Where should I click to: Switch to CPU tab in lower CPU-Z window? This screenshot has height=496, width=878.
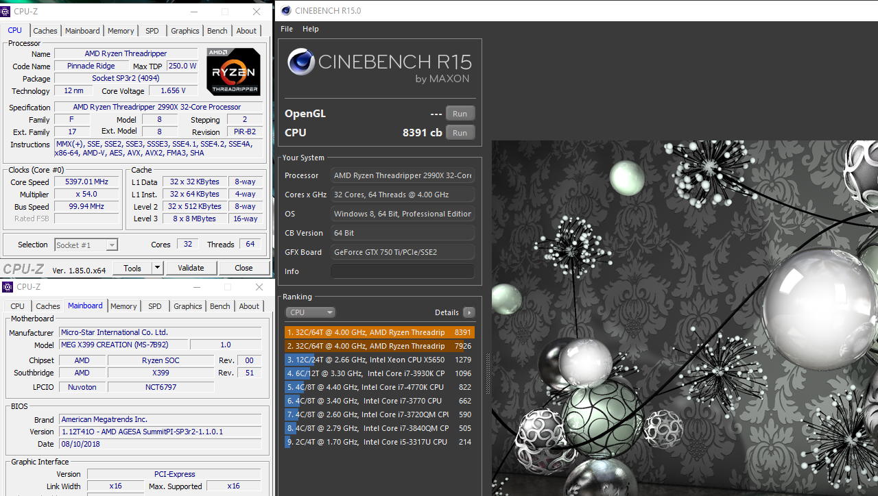click(x=18, y=306)
